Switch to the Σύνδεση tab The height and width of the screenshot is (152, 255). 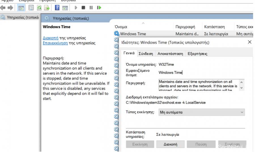click(146, 53)
